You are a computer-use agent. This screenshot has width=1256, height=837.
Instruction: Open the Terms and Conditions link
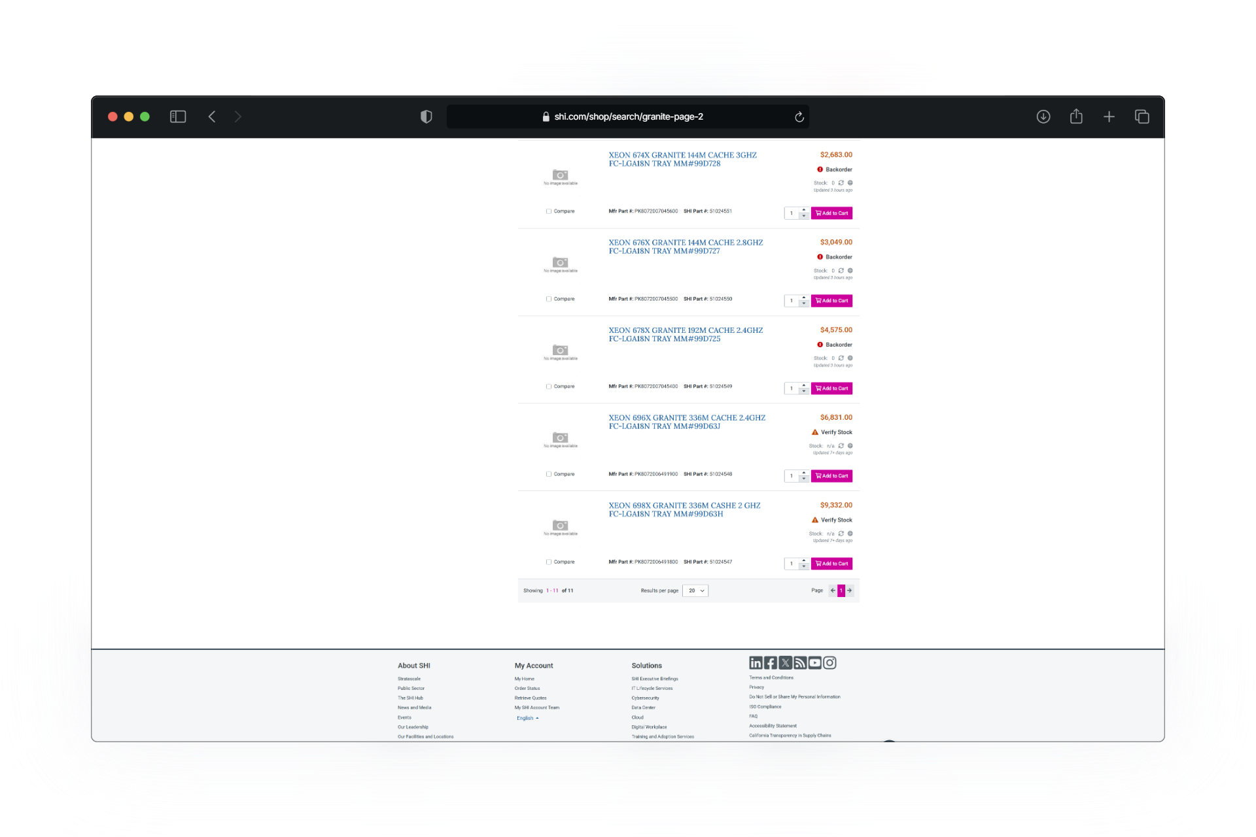[771, 677]
